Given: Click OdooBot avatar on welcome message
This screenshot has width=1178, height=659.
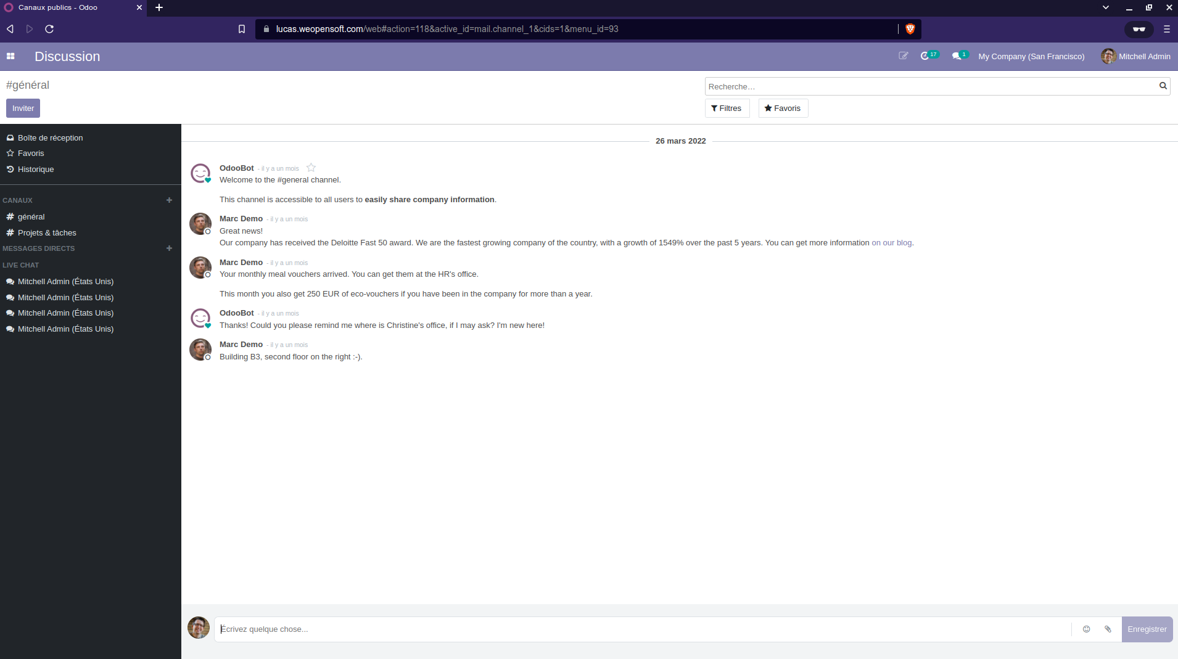Looking at the screenshot, I should [200, 173].
